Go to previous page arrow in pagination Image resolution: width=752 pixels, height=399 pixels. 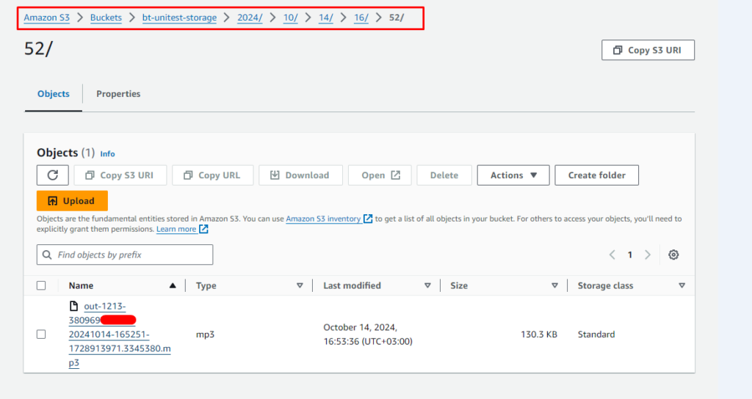click(x=612, y=255)
